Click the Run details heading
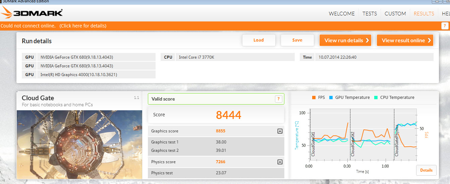This screenshot has height=184, width=450. pyautogui.click(x=37, y=41)
